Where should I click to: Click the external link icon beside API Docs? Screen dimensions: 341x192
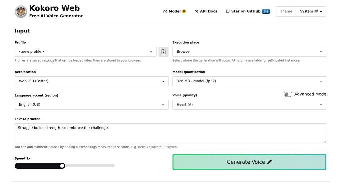[196, 11]
